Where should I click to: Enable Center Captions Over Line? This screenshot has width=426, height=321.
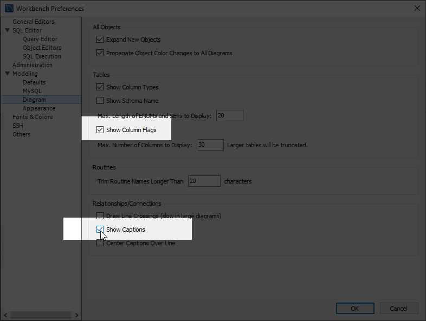(x=100, y=243)
